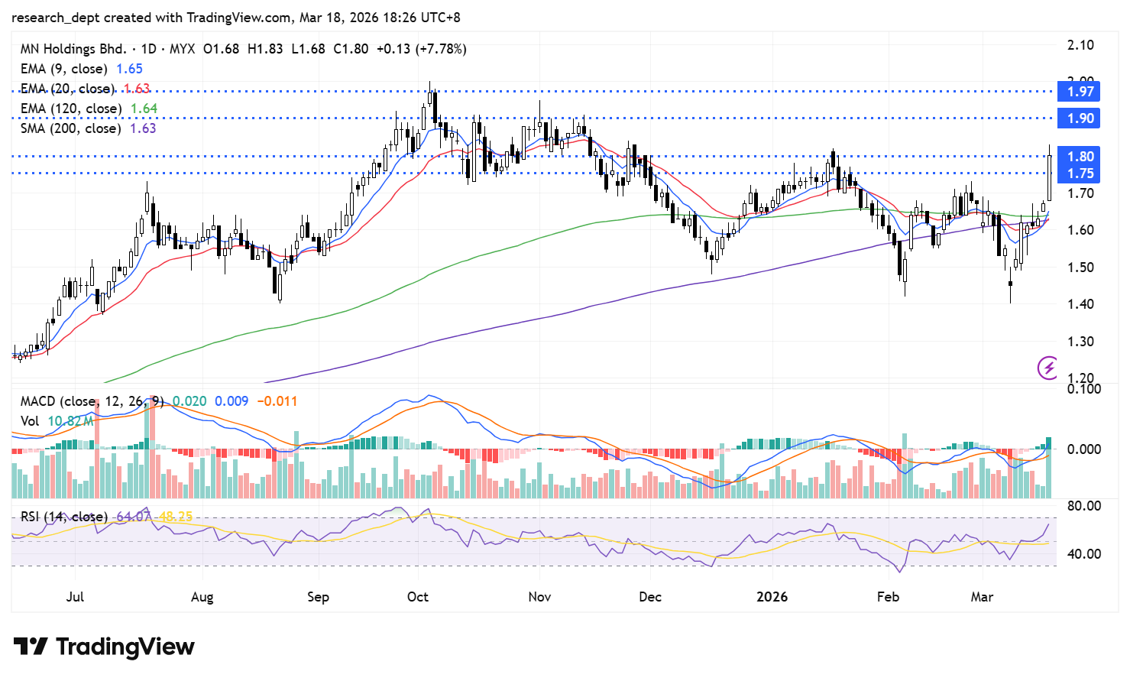
Task: Click the TradingView logo icon
Action: click(x=31, y=647)
